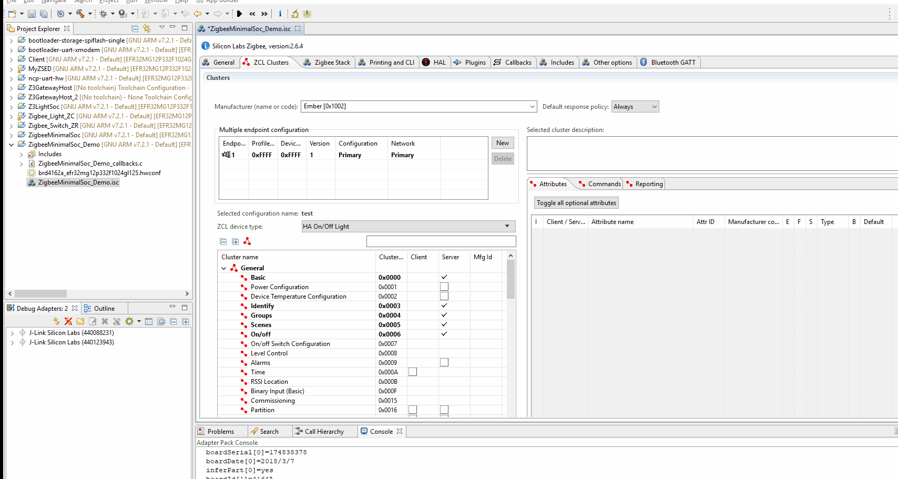Click the cluster filter search field

tap(441, 241)
